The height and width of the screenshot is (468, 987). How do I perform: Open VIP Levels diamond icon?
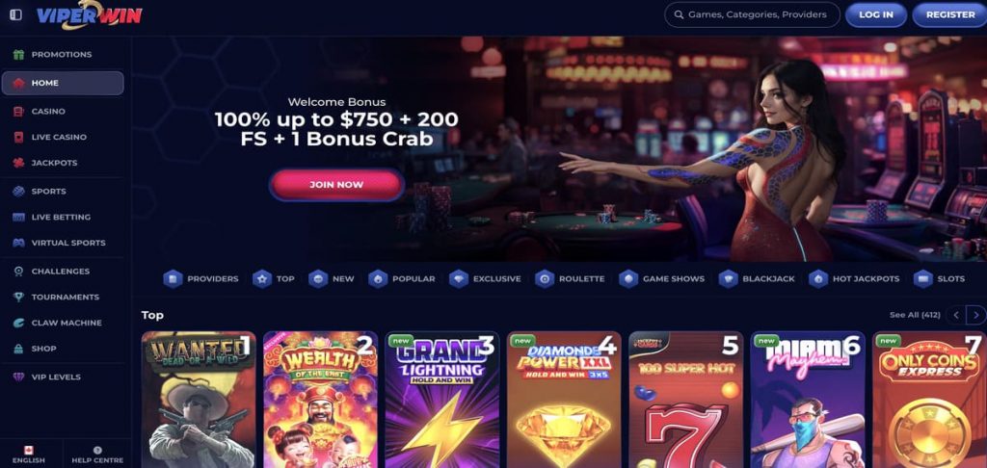(x=19, y=377)
